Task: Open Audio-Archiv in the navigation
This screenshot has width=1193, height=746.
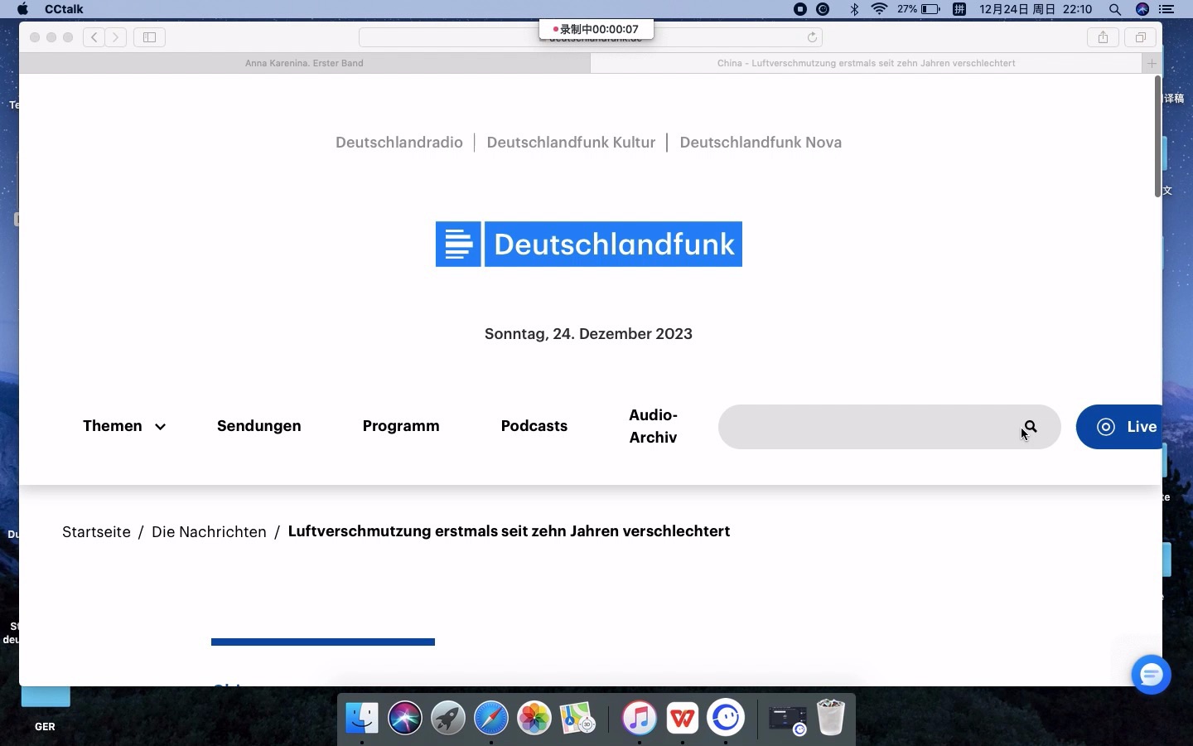Action: tap(653, 426)
